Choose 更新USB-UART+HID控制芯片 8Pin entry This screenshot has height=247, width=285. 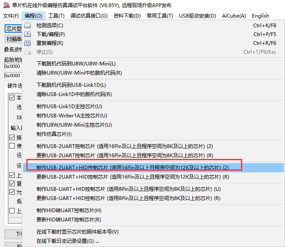(153, 198)
